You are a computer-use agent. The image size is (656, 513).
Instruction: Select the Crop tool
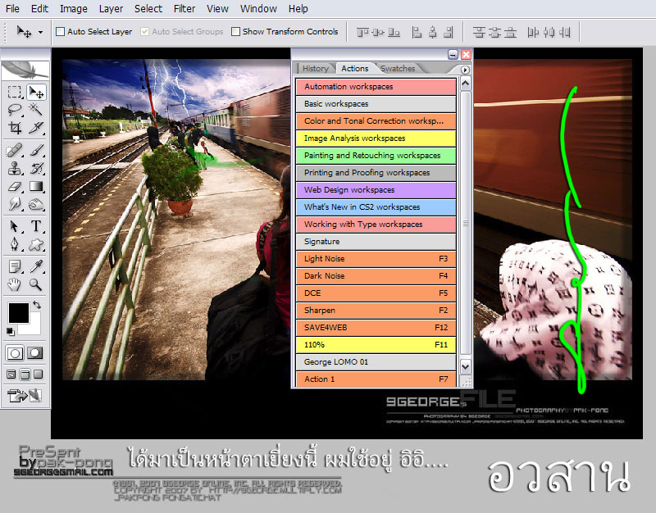[x=15, y=127]
